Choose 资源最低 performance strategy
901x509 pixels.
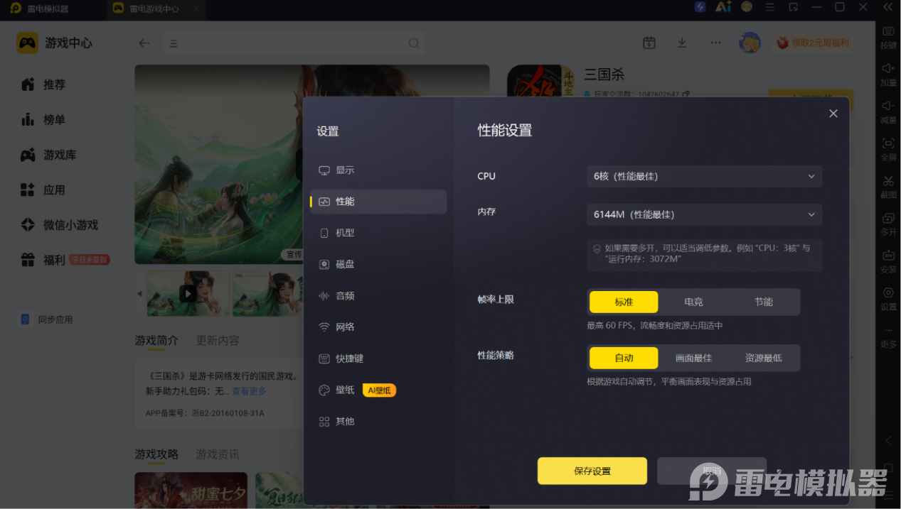[764, 358]
